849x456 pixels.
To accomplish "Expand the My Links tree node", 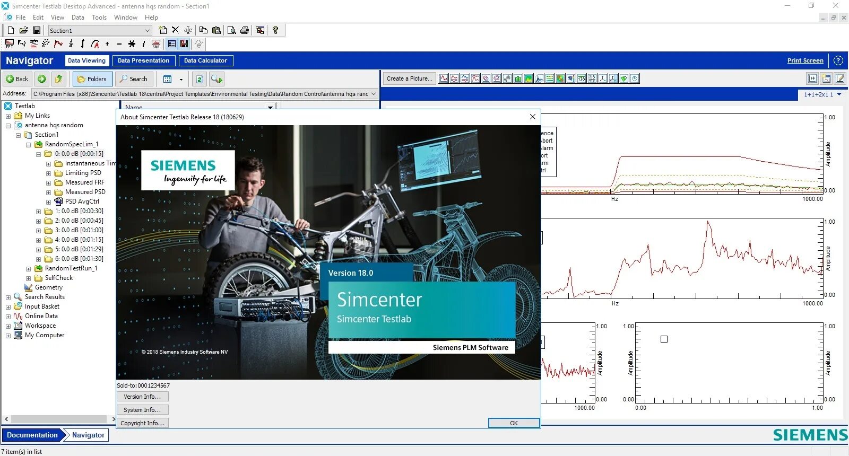I will [x=8, y=116].
